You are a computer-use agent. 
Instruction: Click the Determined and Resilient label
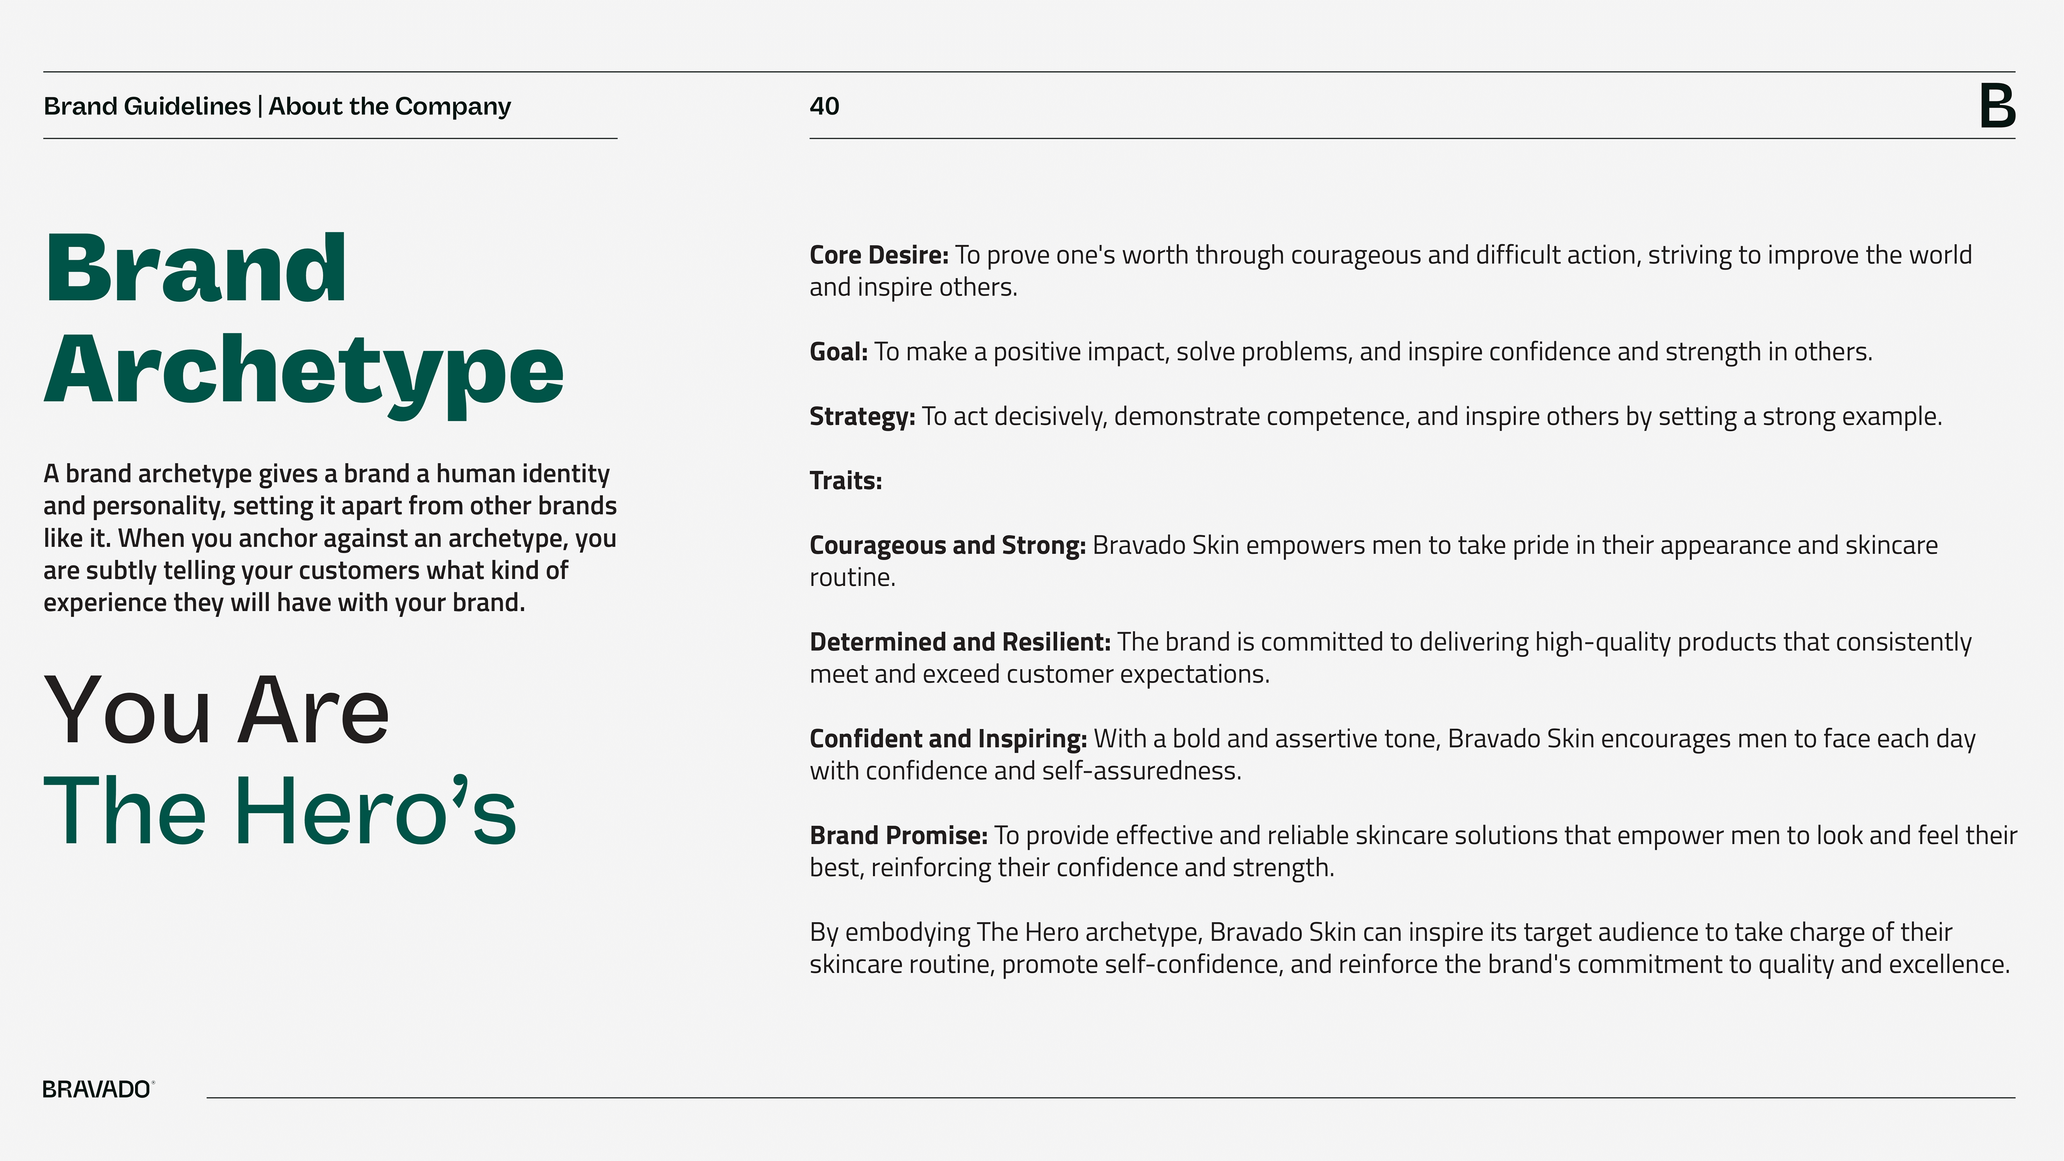[959, 642]
